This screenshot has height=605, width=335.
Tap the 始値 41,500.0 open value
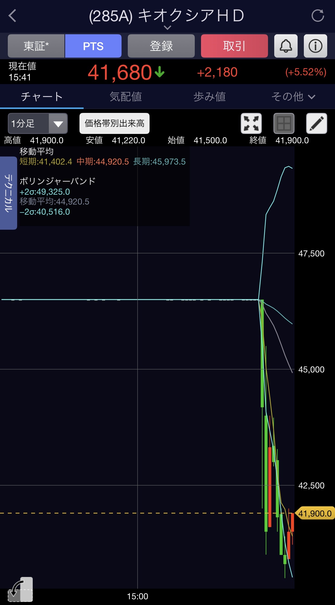[197, 140]
